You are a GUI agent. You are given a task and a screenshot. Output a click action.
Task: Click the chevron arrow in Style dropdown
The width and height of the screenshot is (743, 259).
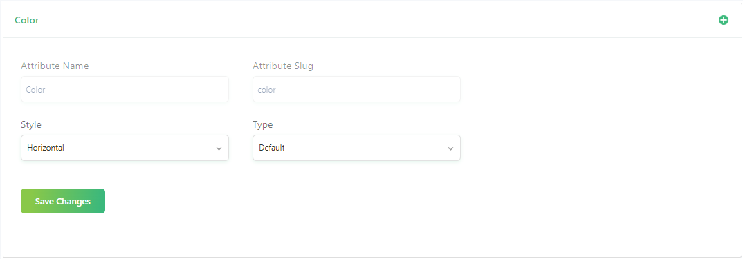pyautogui.click(x=219, y=148)
